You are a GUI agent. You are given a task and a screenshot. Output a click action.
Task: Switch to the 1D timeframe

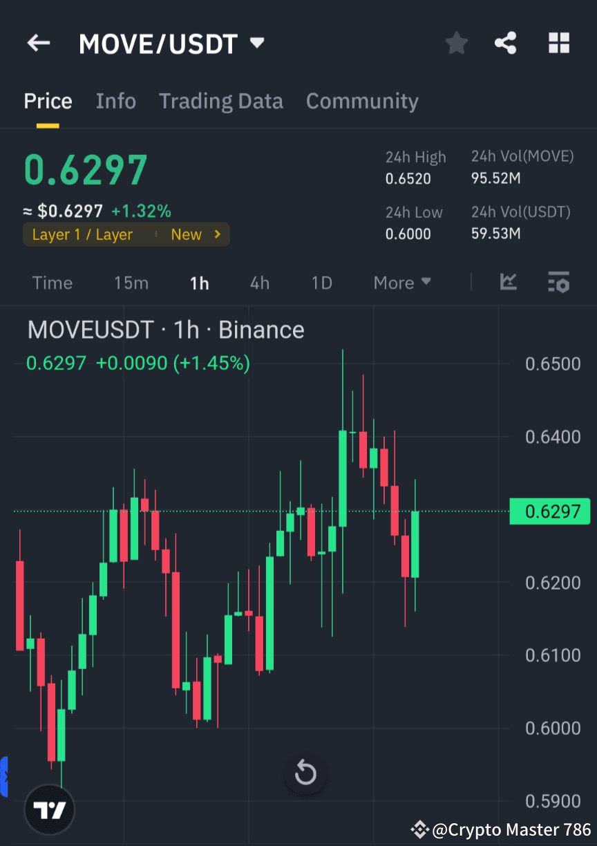[x=321, y=282]
